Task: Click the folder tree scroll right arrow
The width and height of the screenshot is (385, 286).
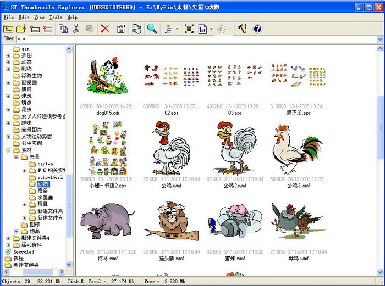Action: [x=62, y=272]
